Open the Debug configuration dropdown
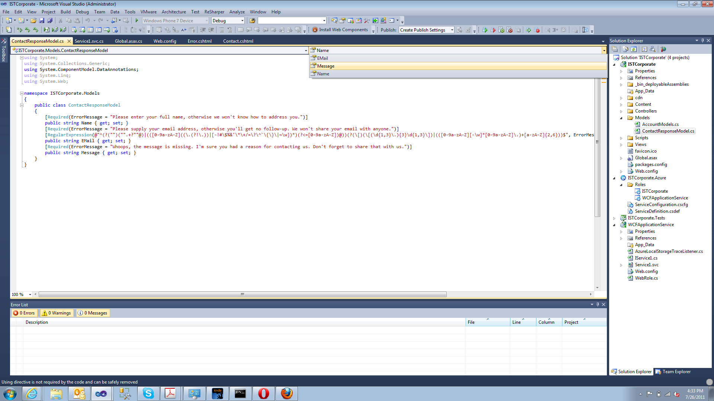 [242, 20]
